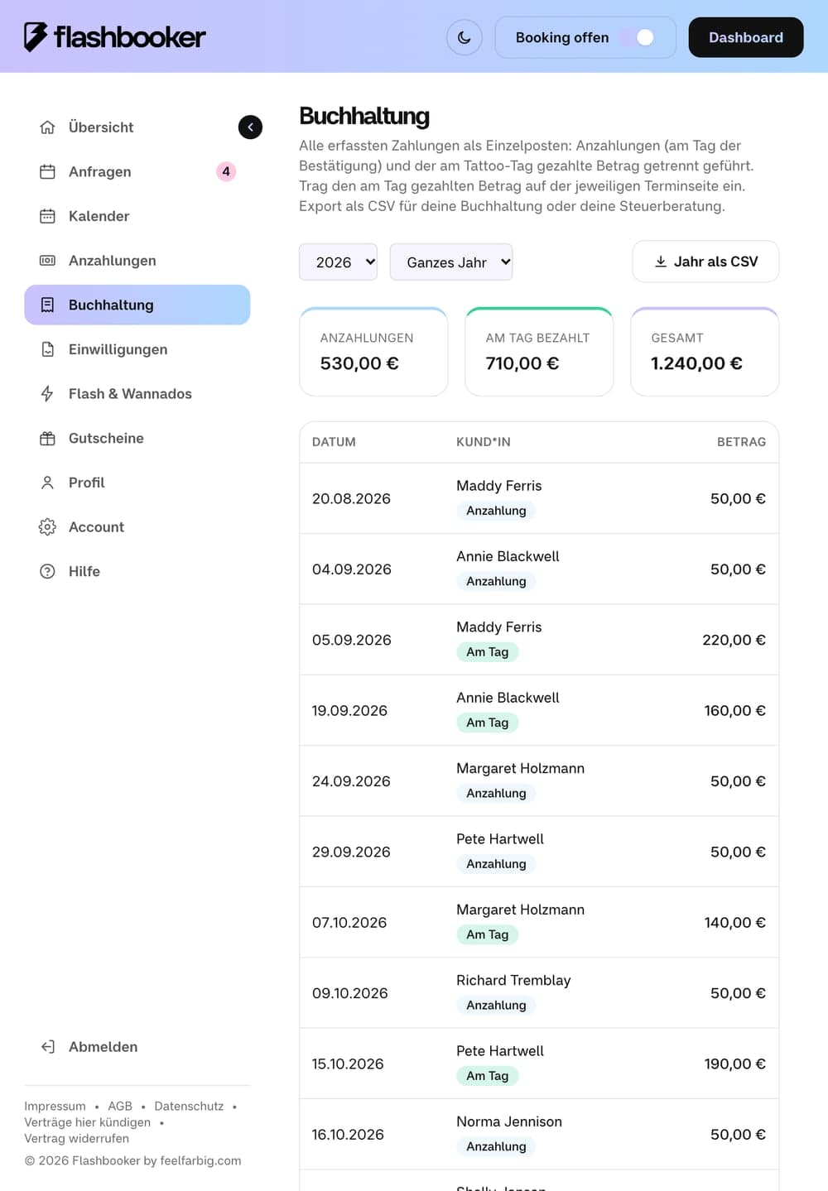This screenshot has width=828, height=1191.
Task: Click the Anzahlungen 530,00 € summary card
Action: pyautogui.click(x=373, y=352)
